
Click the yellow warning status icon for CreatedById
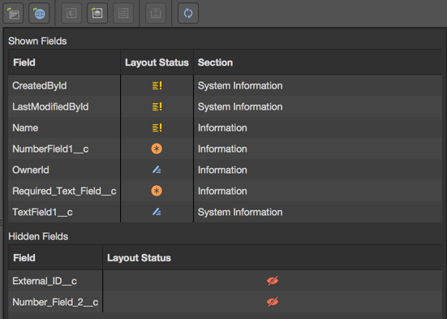point(157,85)
